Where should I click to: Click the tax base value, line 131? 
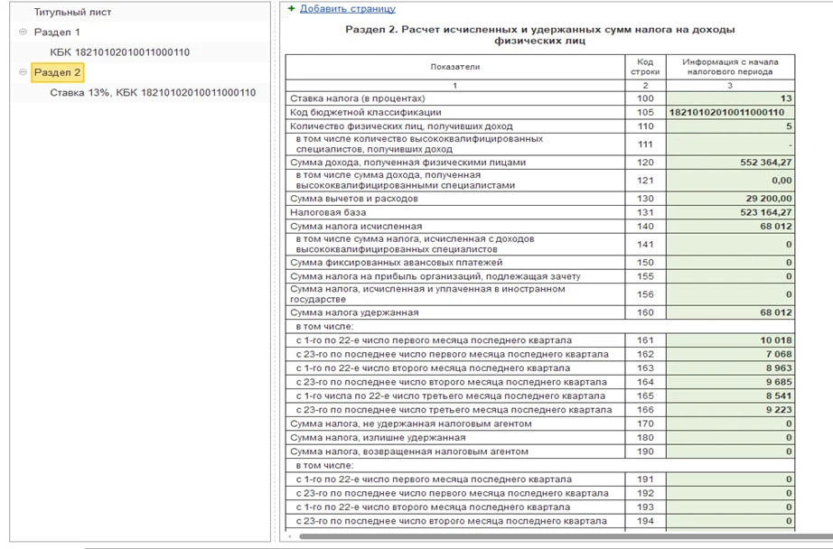[730, 212]
